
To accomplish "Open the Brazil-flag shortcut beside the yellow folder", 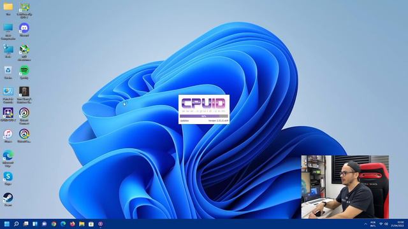I will coord(24,7).
